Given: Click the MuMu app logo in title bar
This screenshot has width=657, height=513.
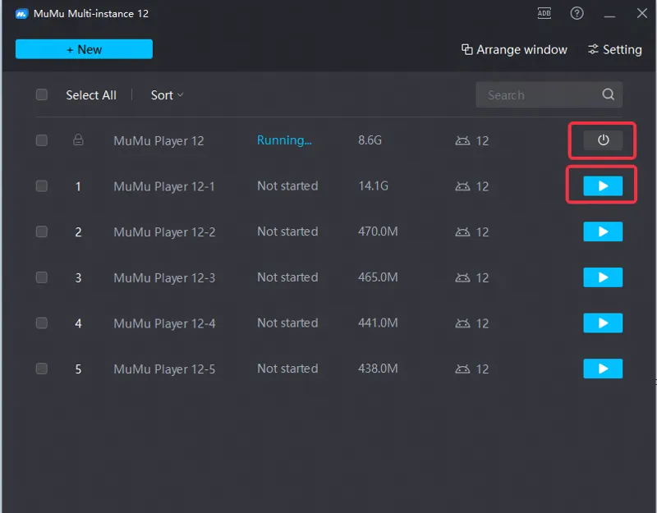Looking at the screenshot, I should pyautogui.click(x=21, y=14).
